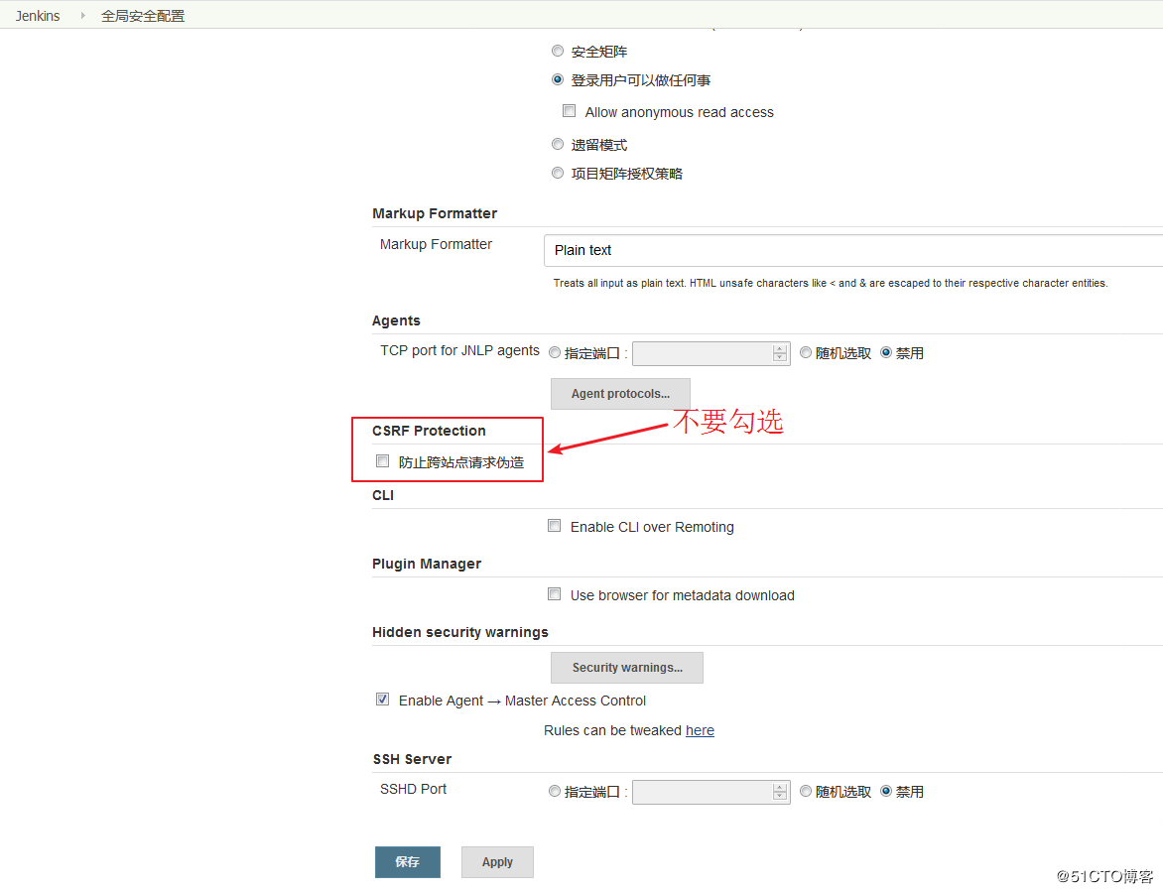Select 禁用 for JNLP agents port
Viewport: 1163px width, 893px height.
point(885,352)
